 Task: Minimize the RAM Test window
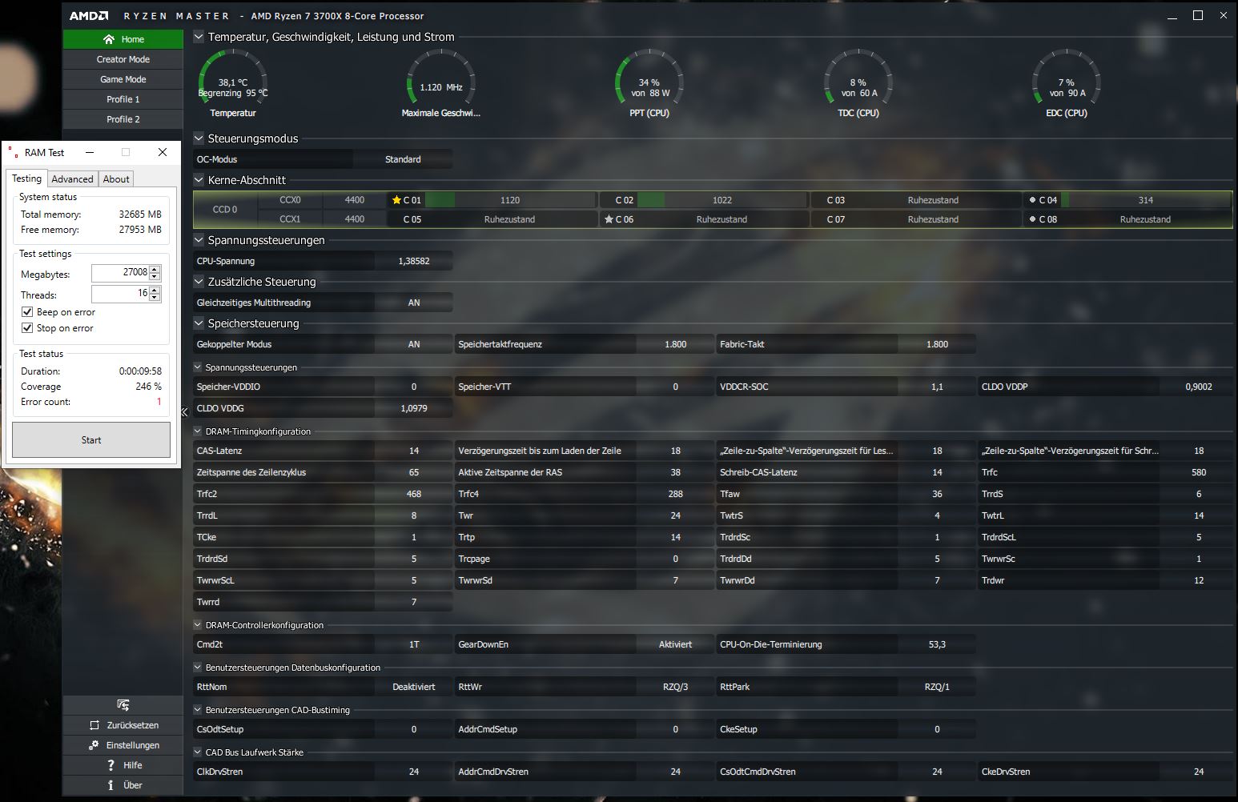coord(90,152)
